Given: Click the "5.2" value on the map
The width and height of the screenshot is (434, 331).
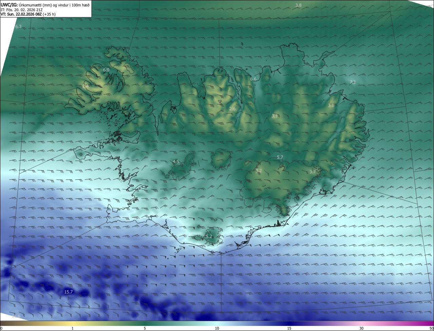Looking at the screenshot, I should tap(209, 236).
